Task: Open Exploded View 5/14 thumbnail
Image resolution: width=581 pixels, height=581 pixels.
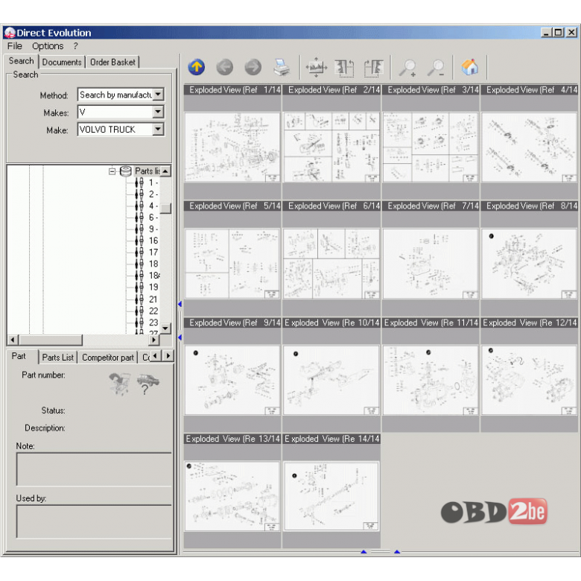Action: 232,264
